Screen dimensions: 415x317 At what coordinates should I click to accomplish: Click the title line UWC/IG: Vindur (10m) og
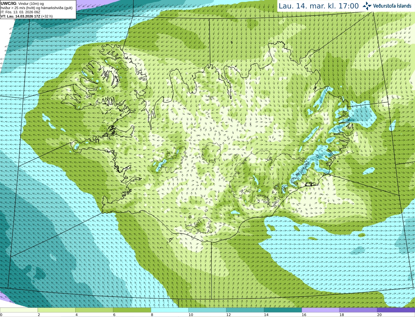click(x=22, y=4)
